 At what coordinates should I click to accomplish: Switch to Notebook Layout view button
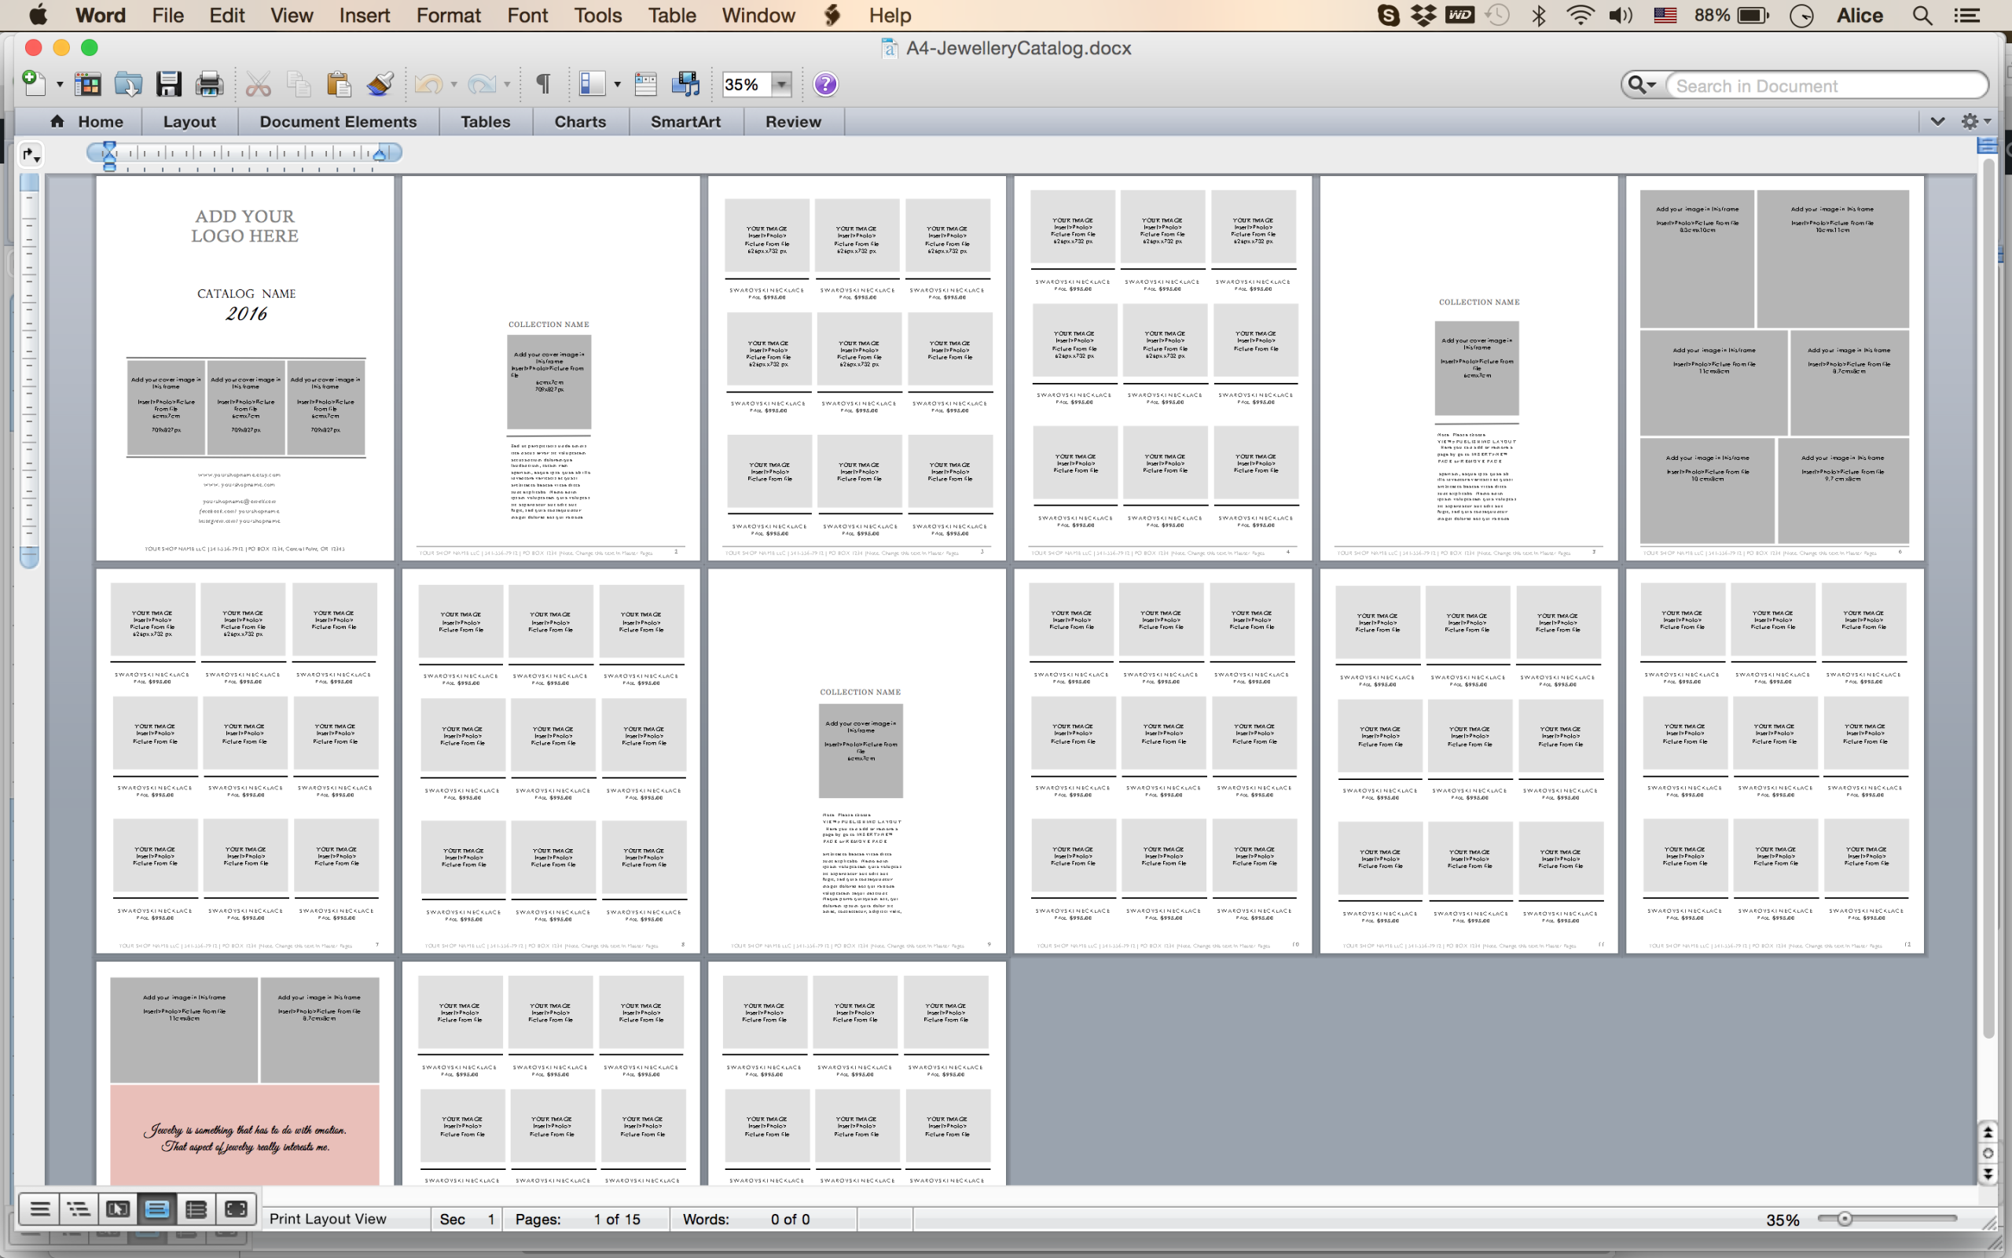point(196,1209)
